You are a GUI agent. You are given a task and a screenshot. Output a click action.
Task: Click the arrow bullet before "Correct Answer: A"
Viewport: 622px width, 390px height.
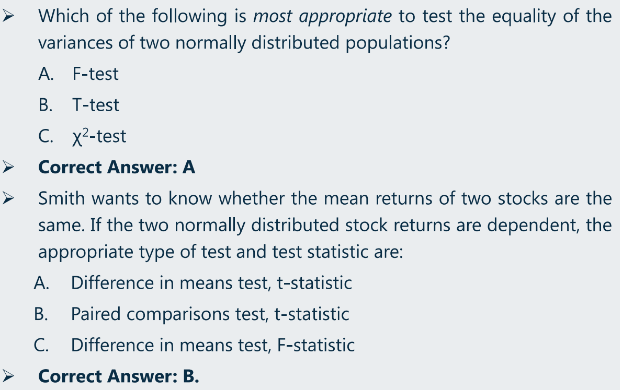point(8,167)
